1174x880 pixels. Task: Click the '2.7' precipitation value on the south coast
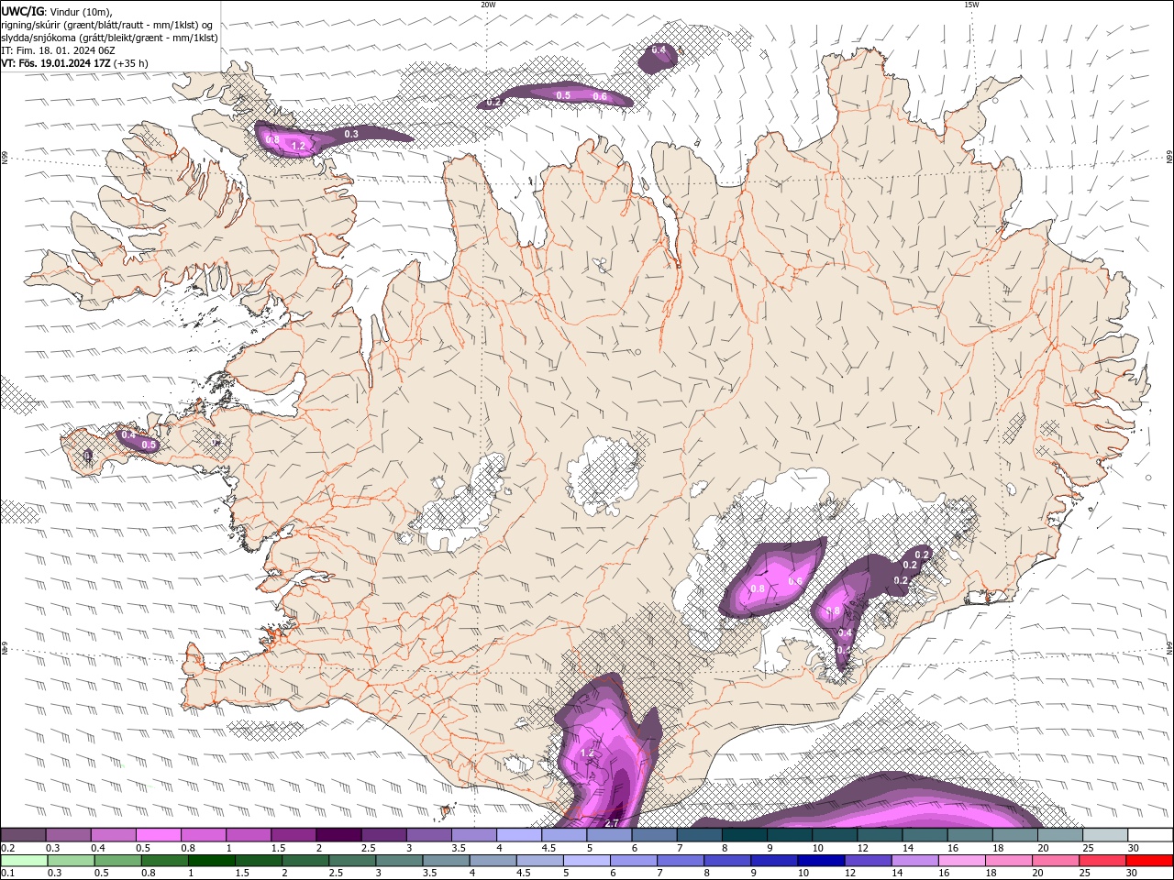point(613,821)
